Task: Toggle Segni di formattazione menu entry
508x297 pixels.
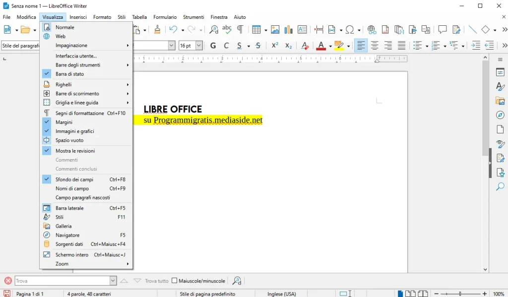Action: pyautogui.click(x=86, y=113)
